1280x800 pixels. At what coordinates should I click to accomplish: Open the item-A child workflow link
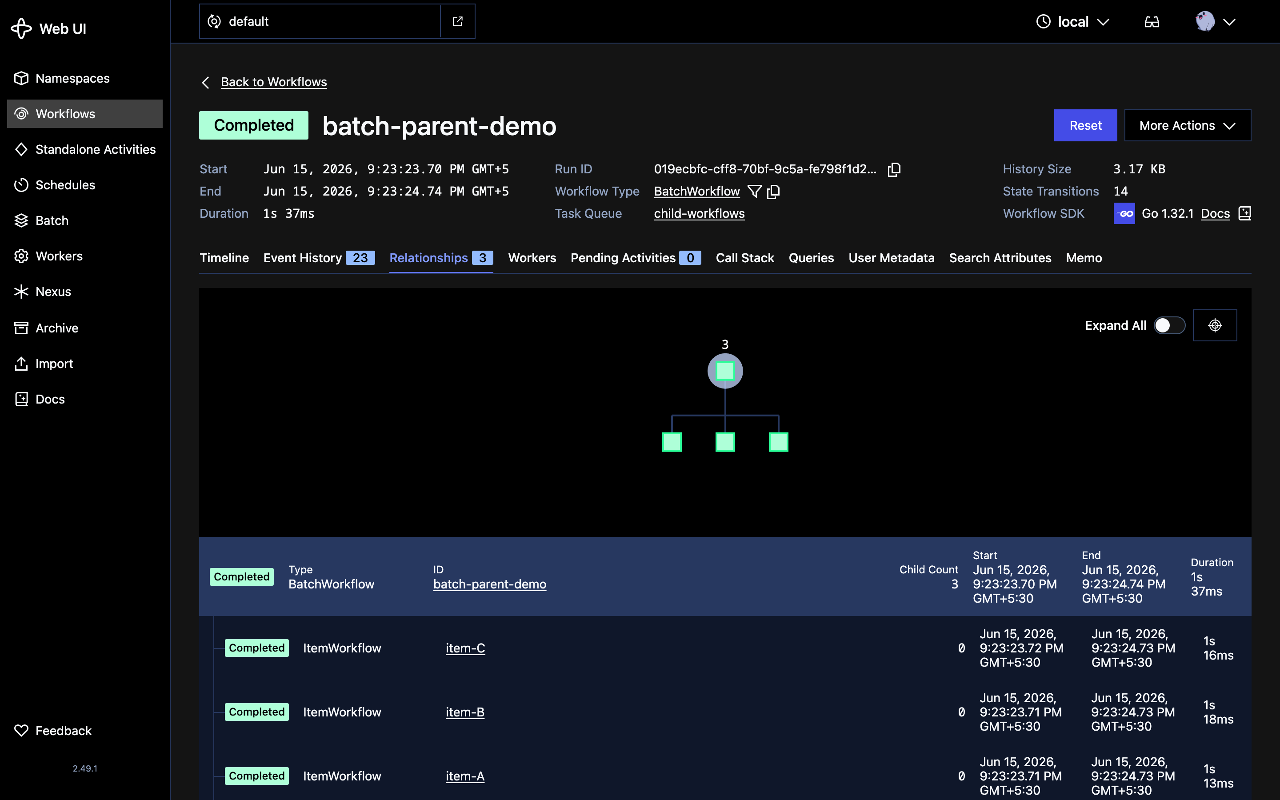[465, 776]
